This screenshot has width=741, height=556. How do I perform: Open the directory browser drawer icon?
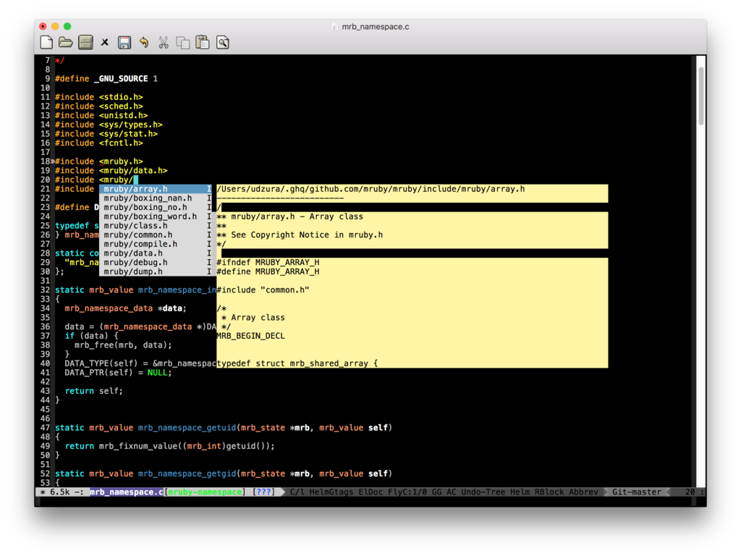[85, 43]
